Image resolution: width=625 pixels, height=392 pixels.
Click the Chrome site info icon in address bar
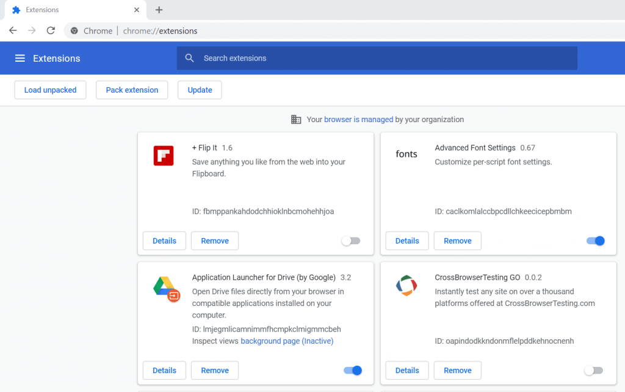pyautogui.click(x=74, y=31)
